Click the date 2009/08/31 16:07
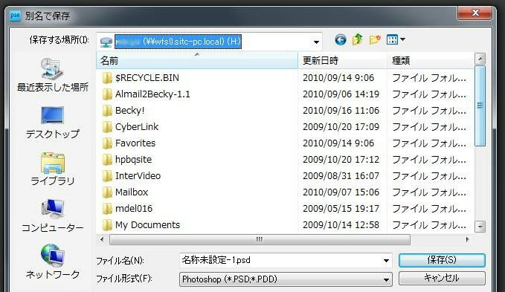 pos(341,176)
